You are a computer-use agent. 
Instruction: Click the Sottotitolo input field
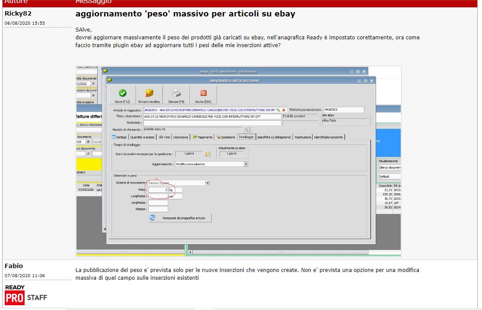[x=212, y=123]
